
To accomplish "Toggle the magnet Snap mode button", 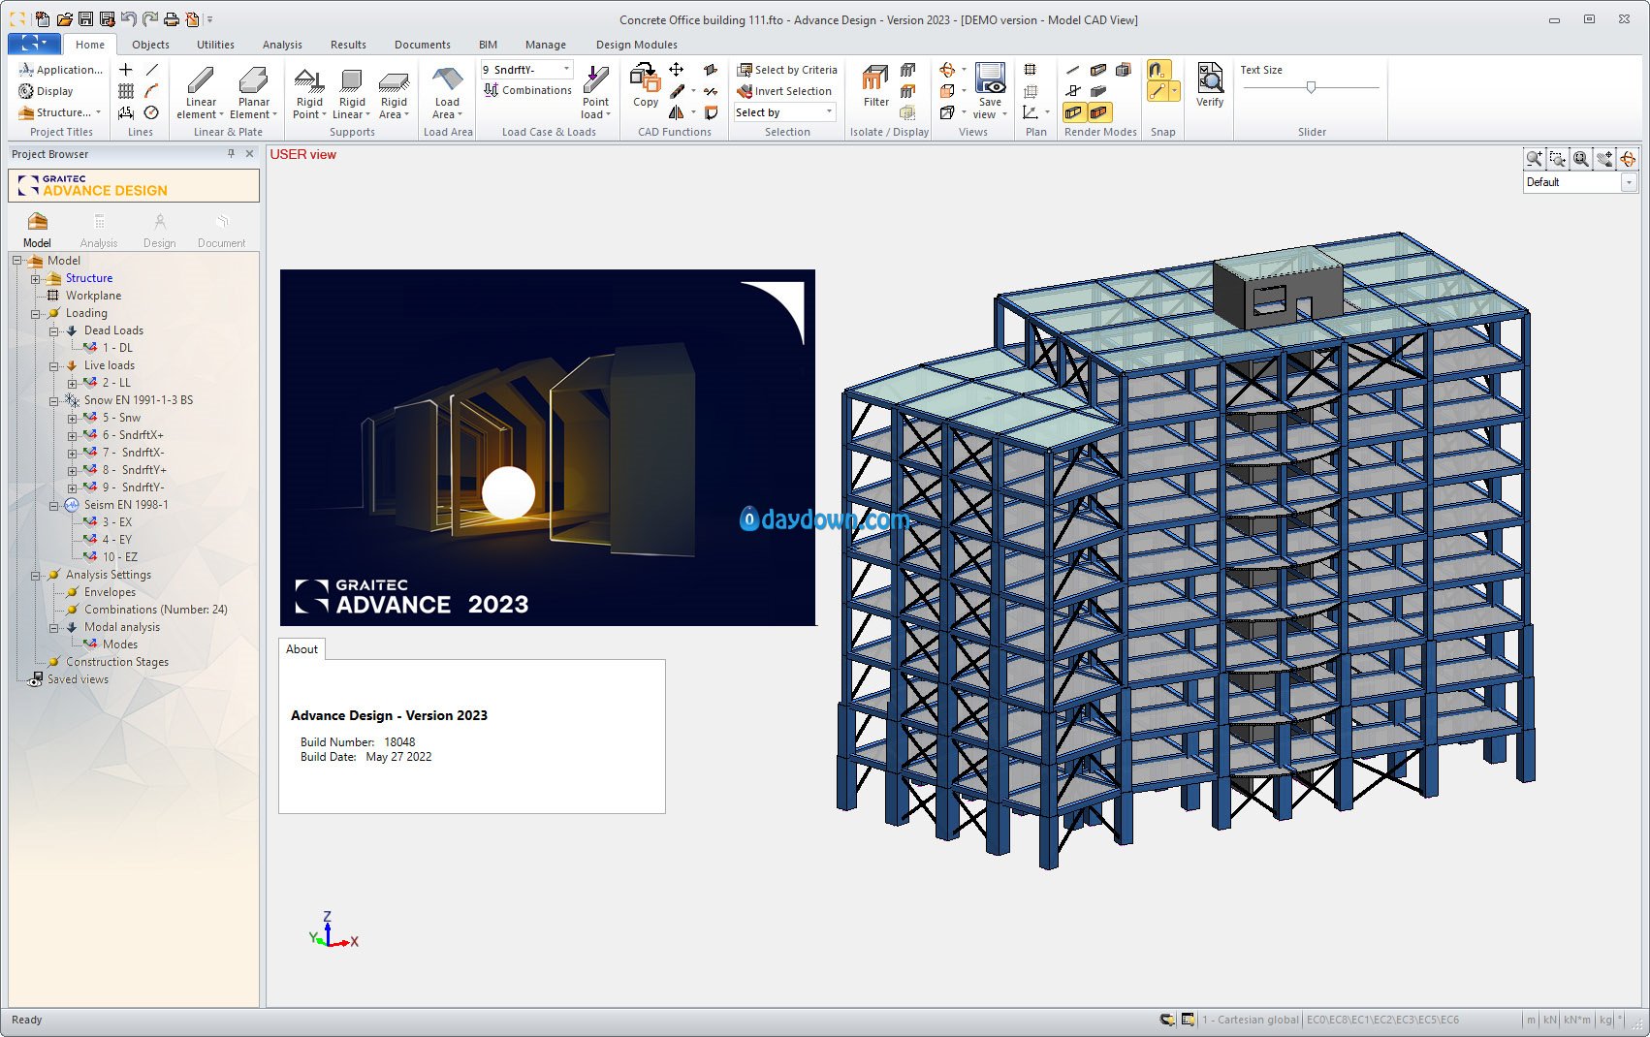I will pos(1158,70).
